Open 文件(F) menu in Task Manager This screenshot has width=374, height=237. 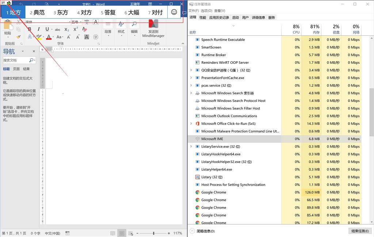[x=194, y=11]
